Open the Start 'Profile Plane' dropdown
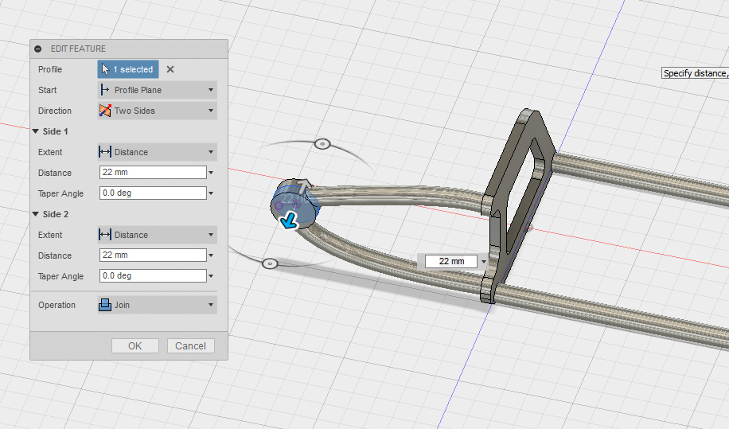Viewport: 729px width, 429px height. coord(157,90)
